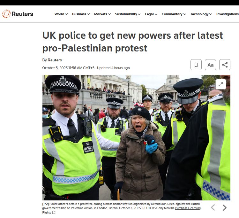The width and height of the screenshot is (239, 218).
Task: Open the Investigations menu item
Action: pos(228,14)
